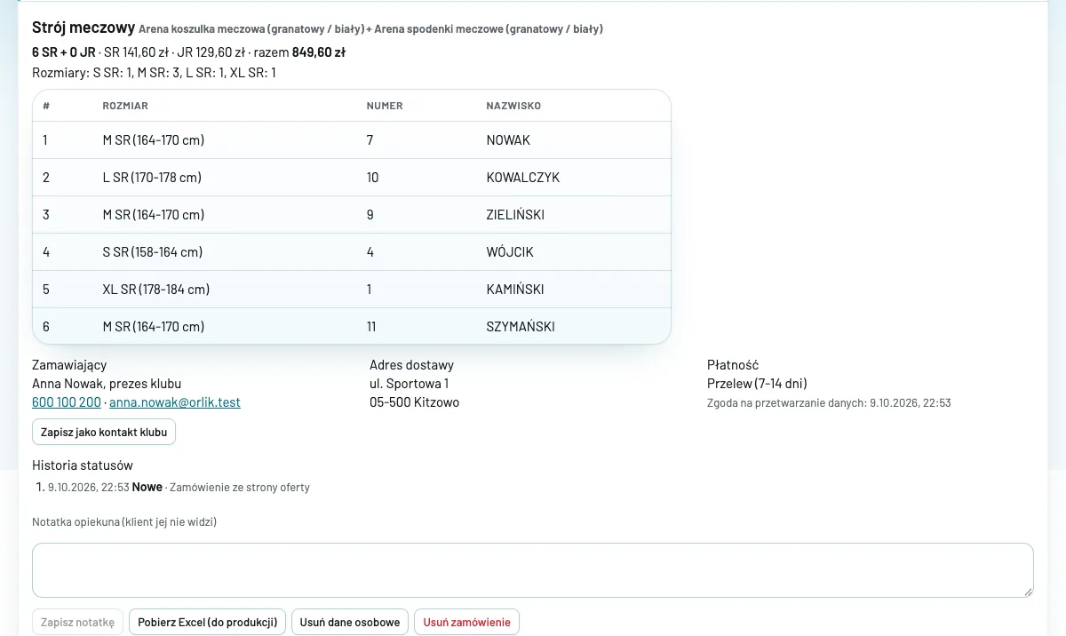Click the NUMER column header
1066x636 pixels.
385,106
